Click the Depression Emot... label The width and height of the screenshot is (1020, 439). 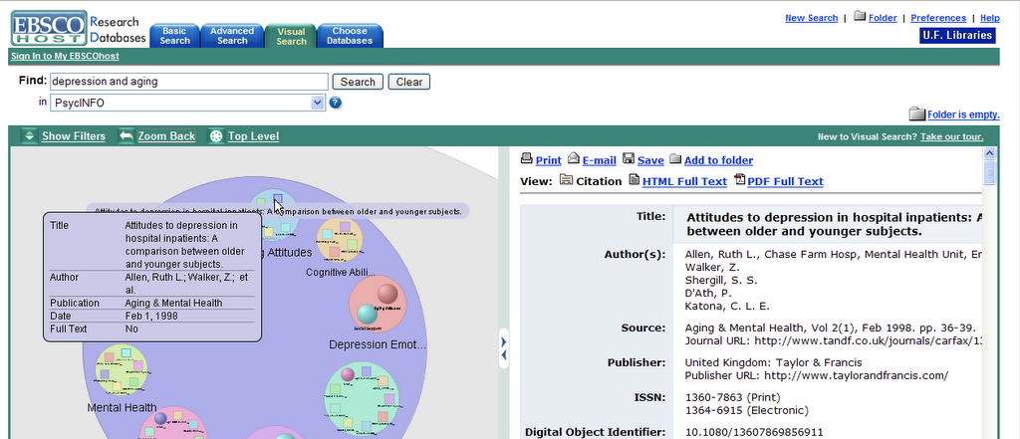coord(378,344)
